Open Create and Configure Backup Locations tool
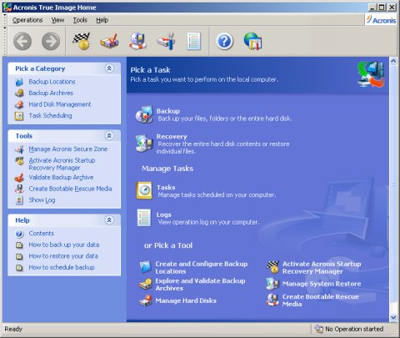Image resolution: width=400 pixels, height=338 pixels. pos(202,267)
